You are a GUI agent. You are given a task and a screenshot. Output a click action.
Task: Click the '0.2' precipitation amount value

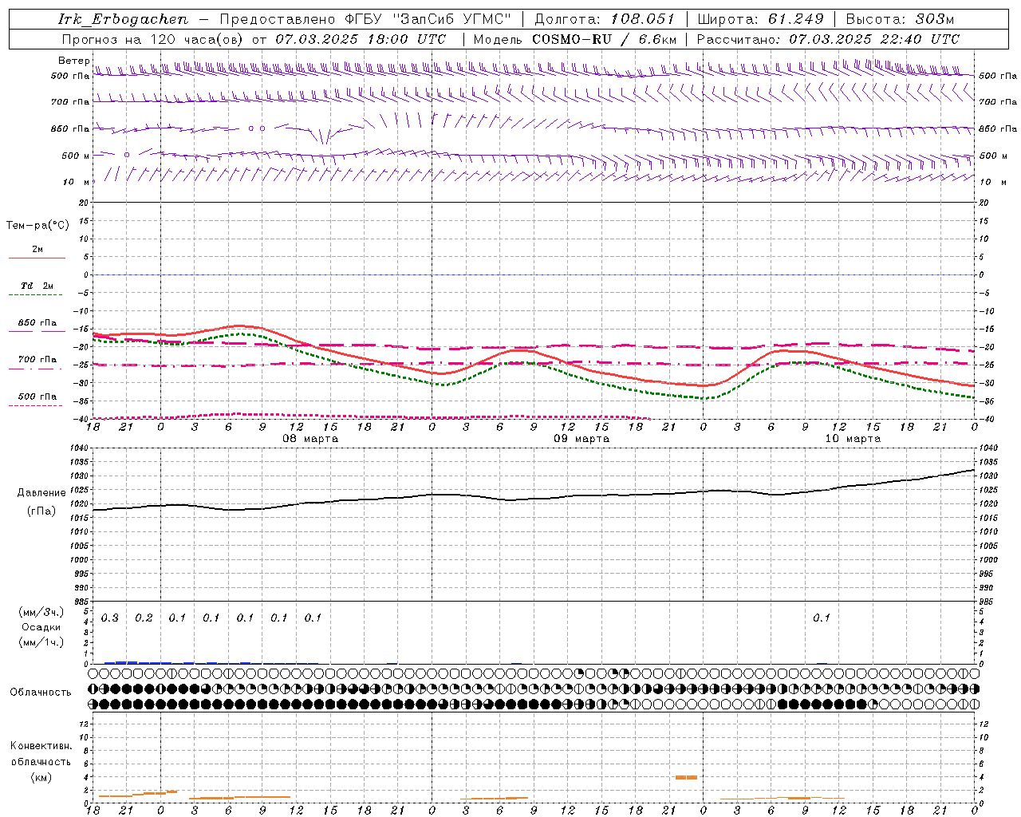tap(144, 618)
